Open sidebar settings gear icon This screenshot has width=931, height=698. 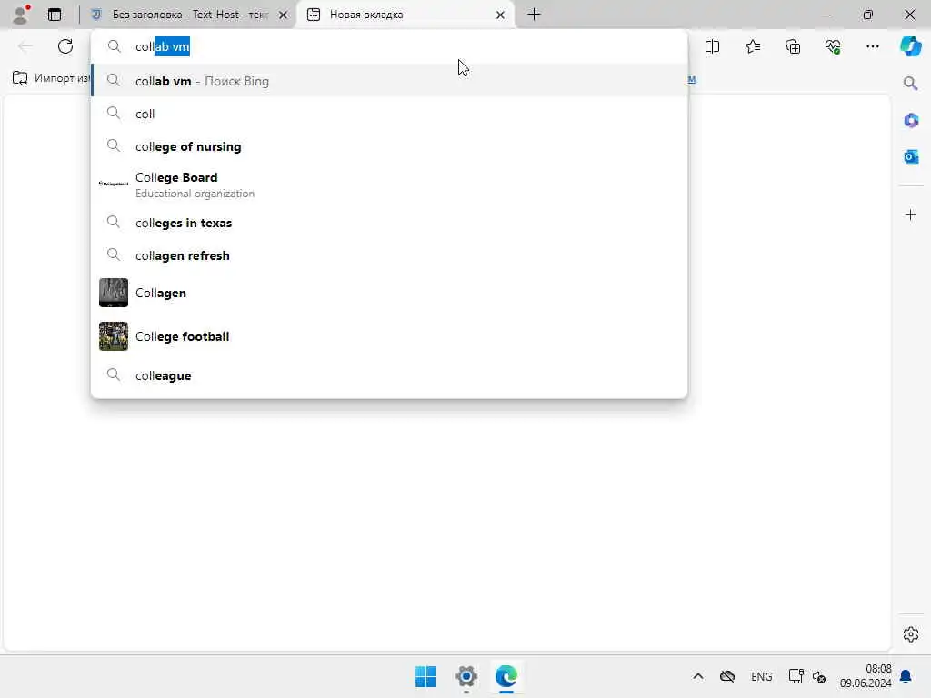point(910,634)
